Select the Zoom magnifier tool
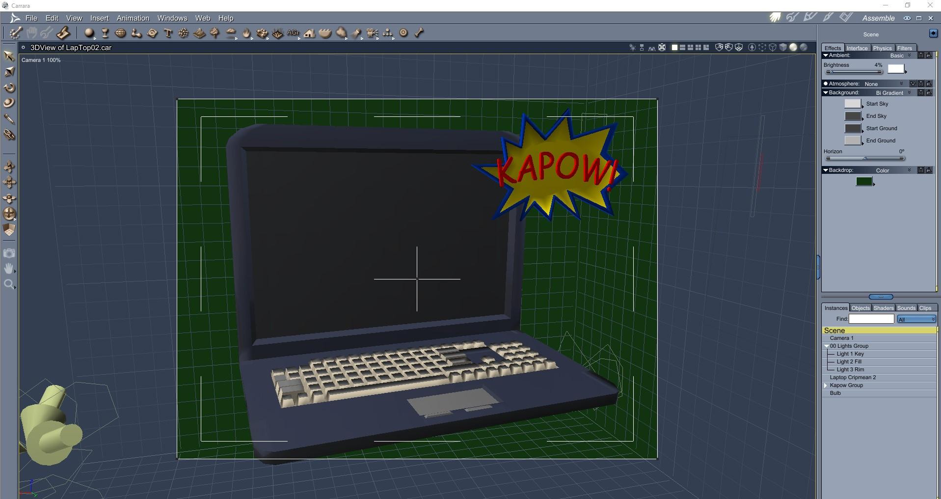The image size is (941, 499). click(9, 284)
